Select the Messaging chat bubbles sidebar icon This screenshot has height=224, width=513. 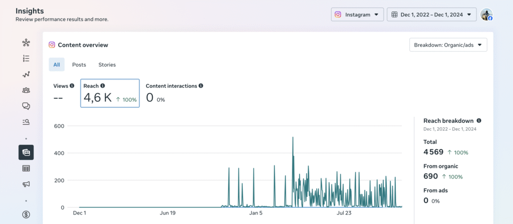26,106
